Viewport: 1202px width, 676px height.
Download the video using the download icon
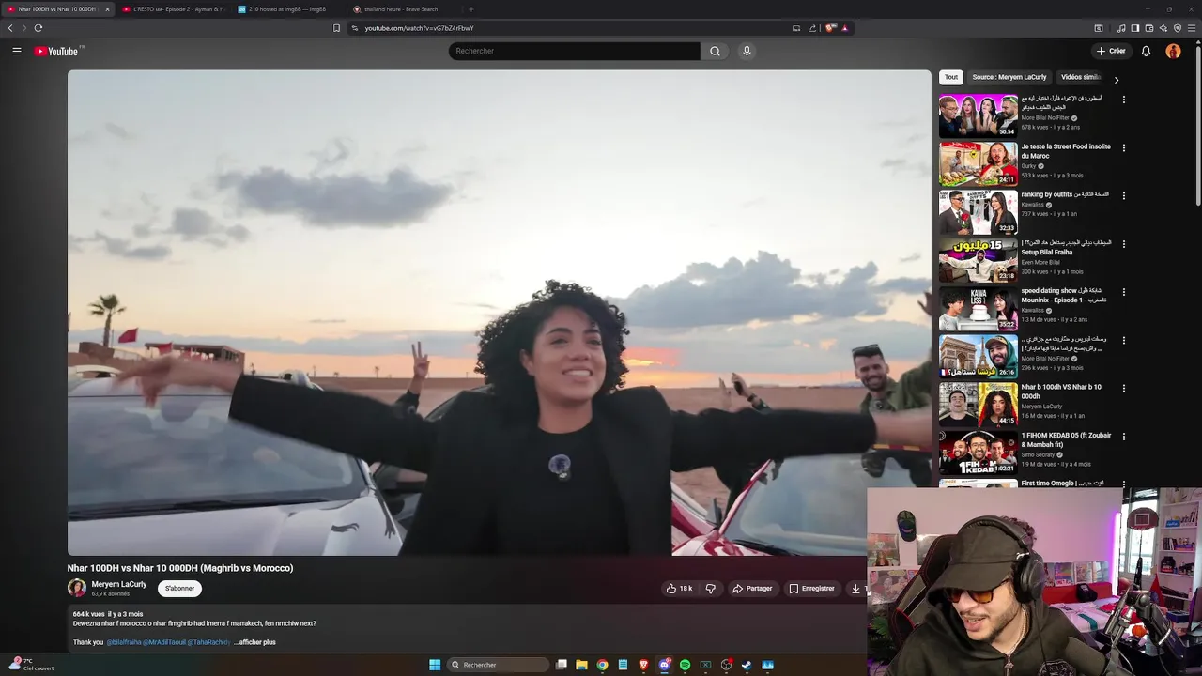[855, 589]
